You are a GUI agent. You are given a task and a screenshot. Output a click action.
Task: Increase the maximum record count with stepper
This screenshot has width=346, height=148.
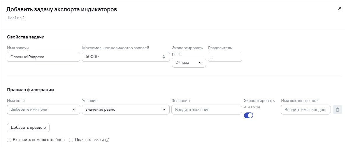tap(164, 55)
